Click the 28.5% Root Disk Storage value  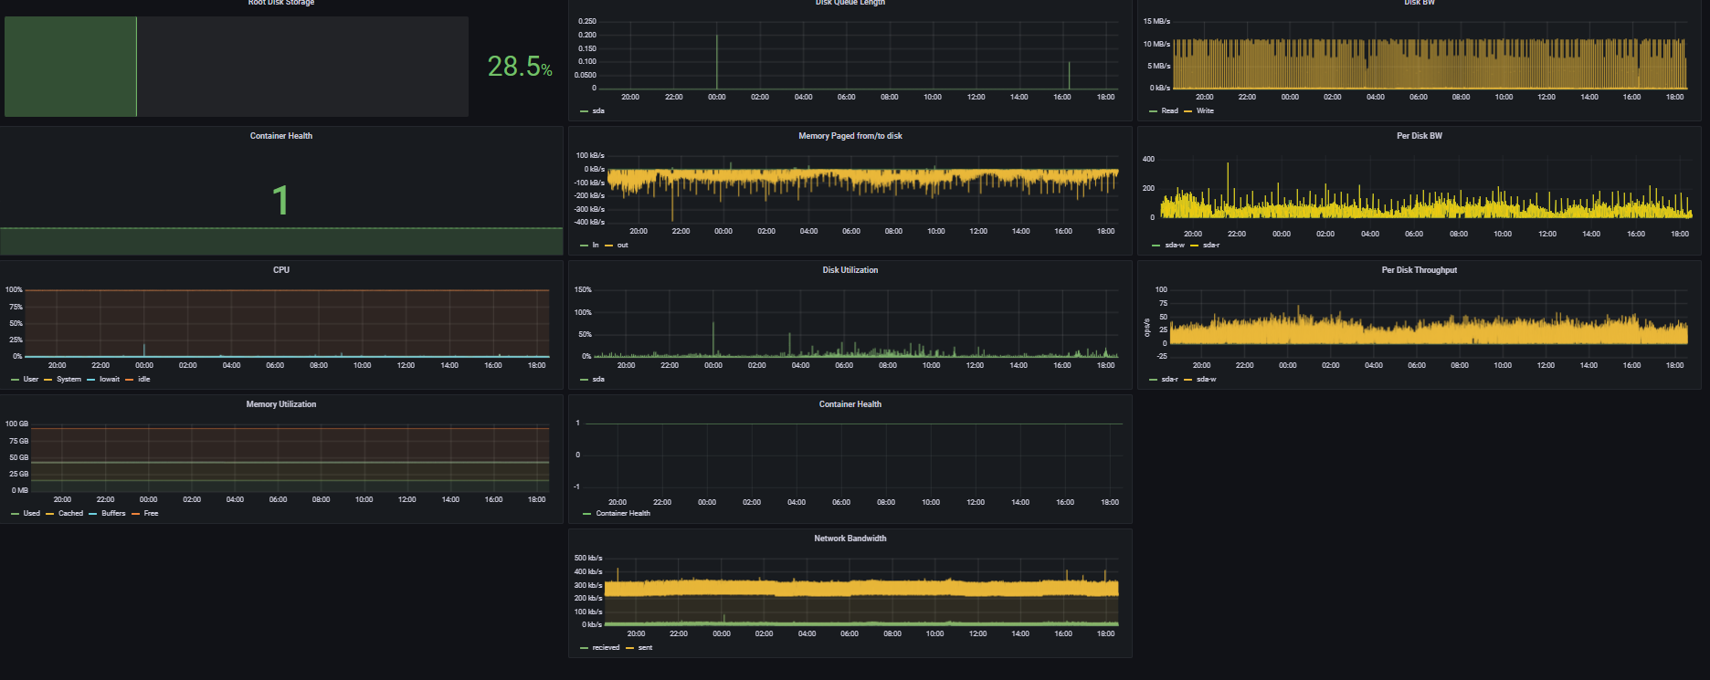[x=519, y=67]
